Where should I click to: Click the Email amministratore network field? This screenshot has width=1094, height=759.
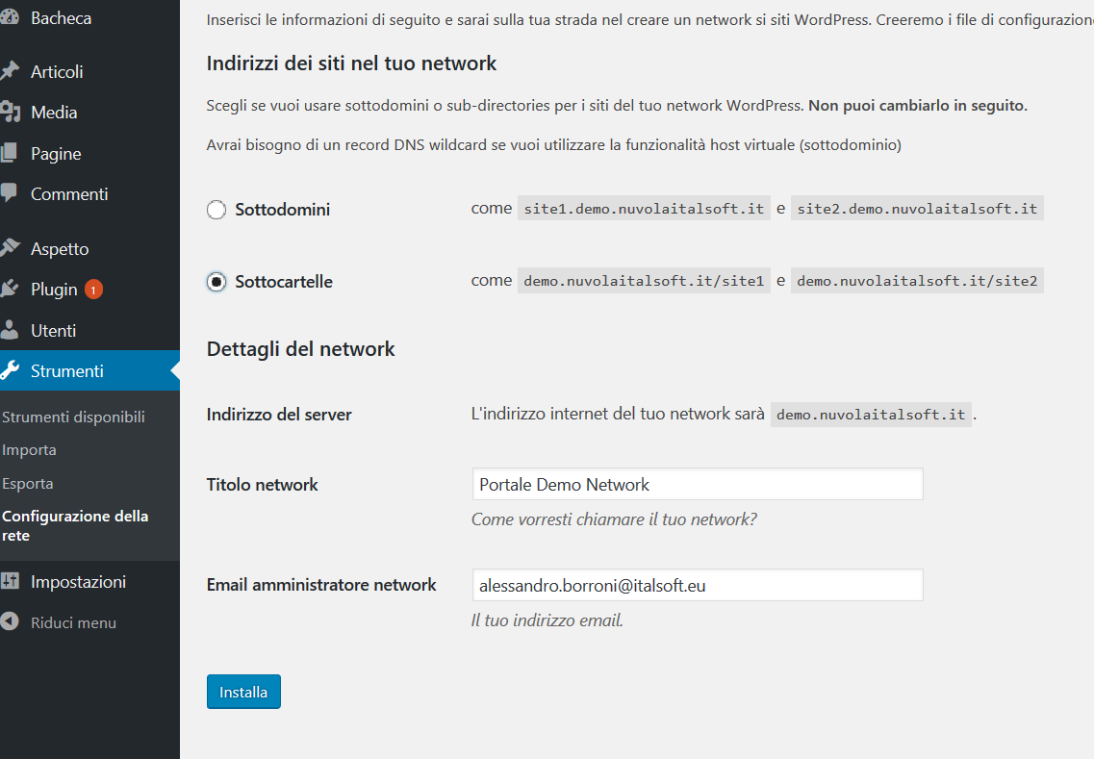tap(697, 585)
